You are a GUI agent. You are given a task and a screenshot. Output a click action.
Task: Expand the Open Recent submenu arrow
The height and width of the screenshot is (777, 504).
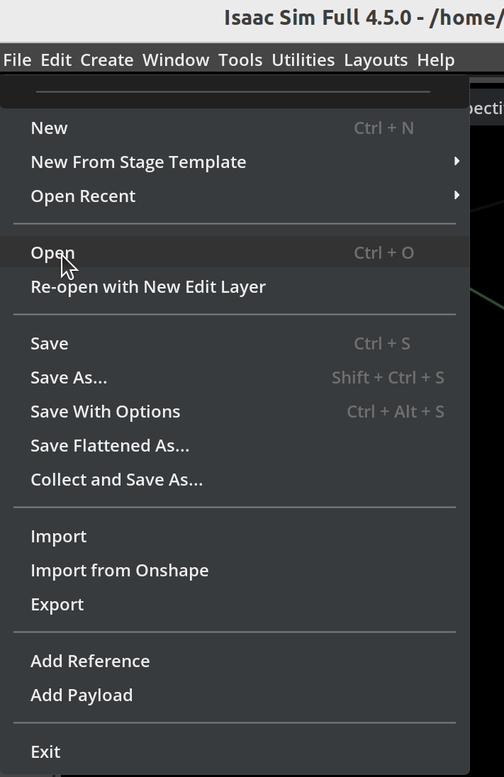tap(457, 196)
